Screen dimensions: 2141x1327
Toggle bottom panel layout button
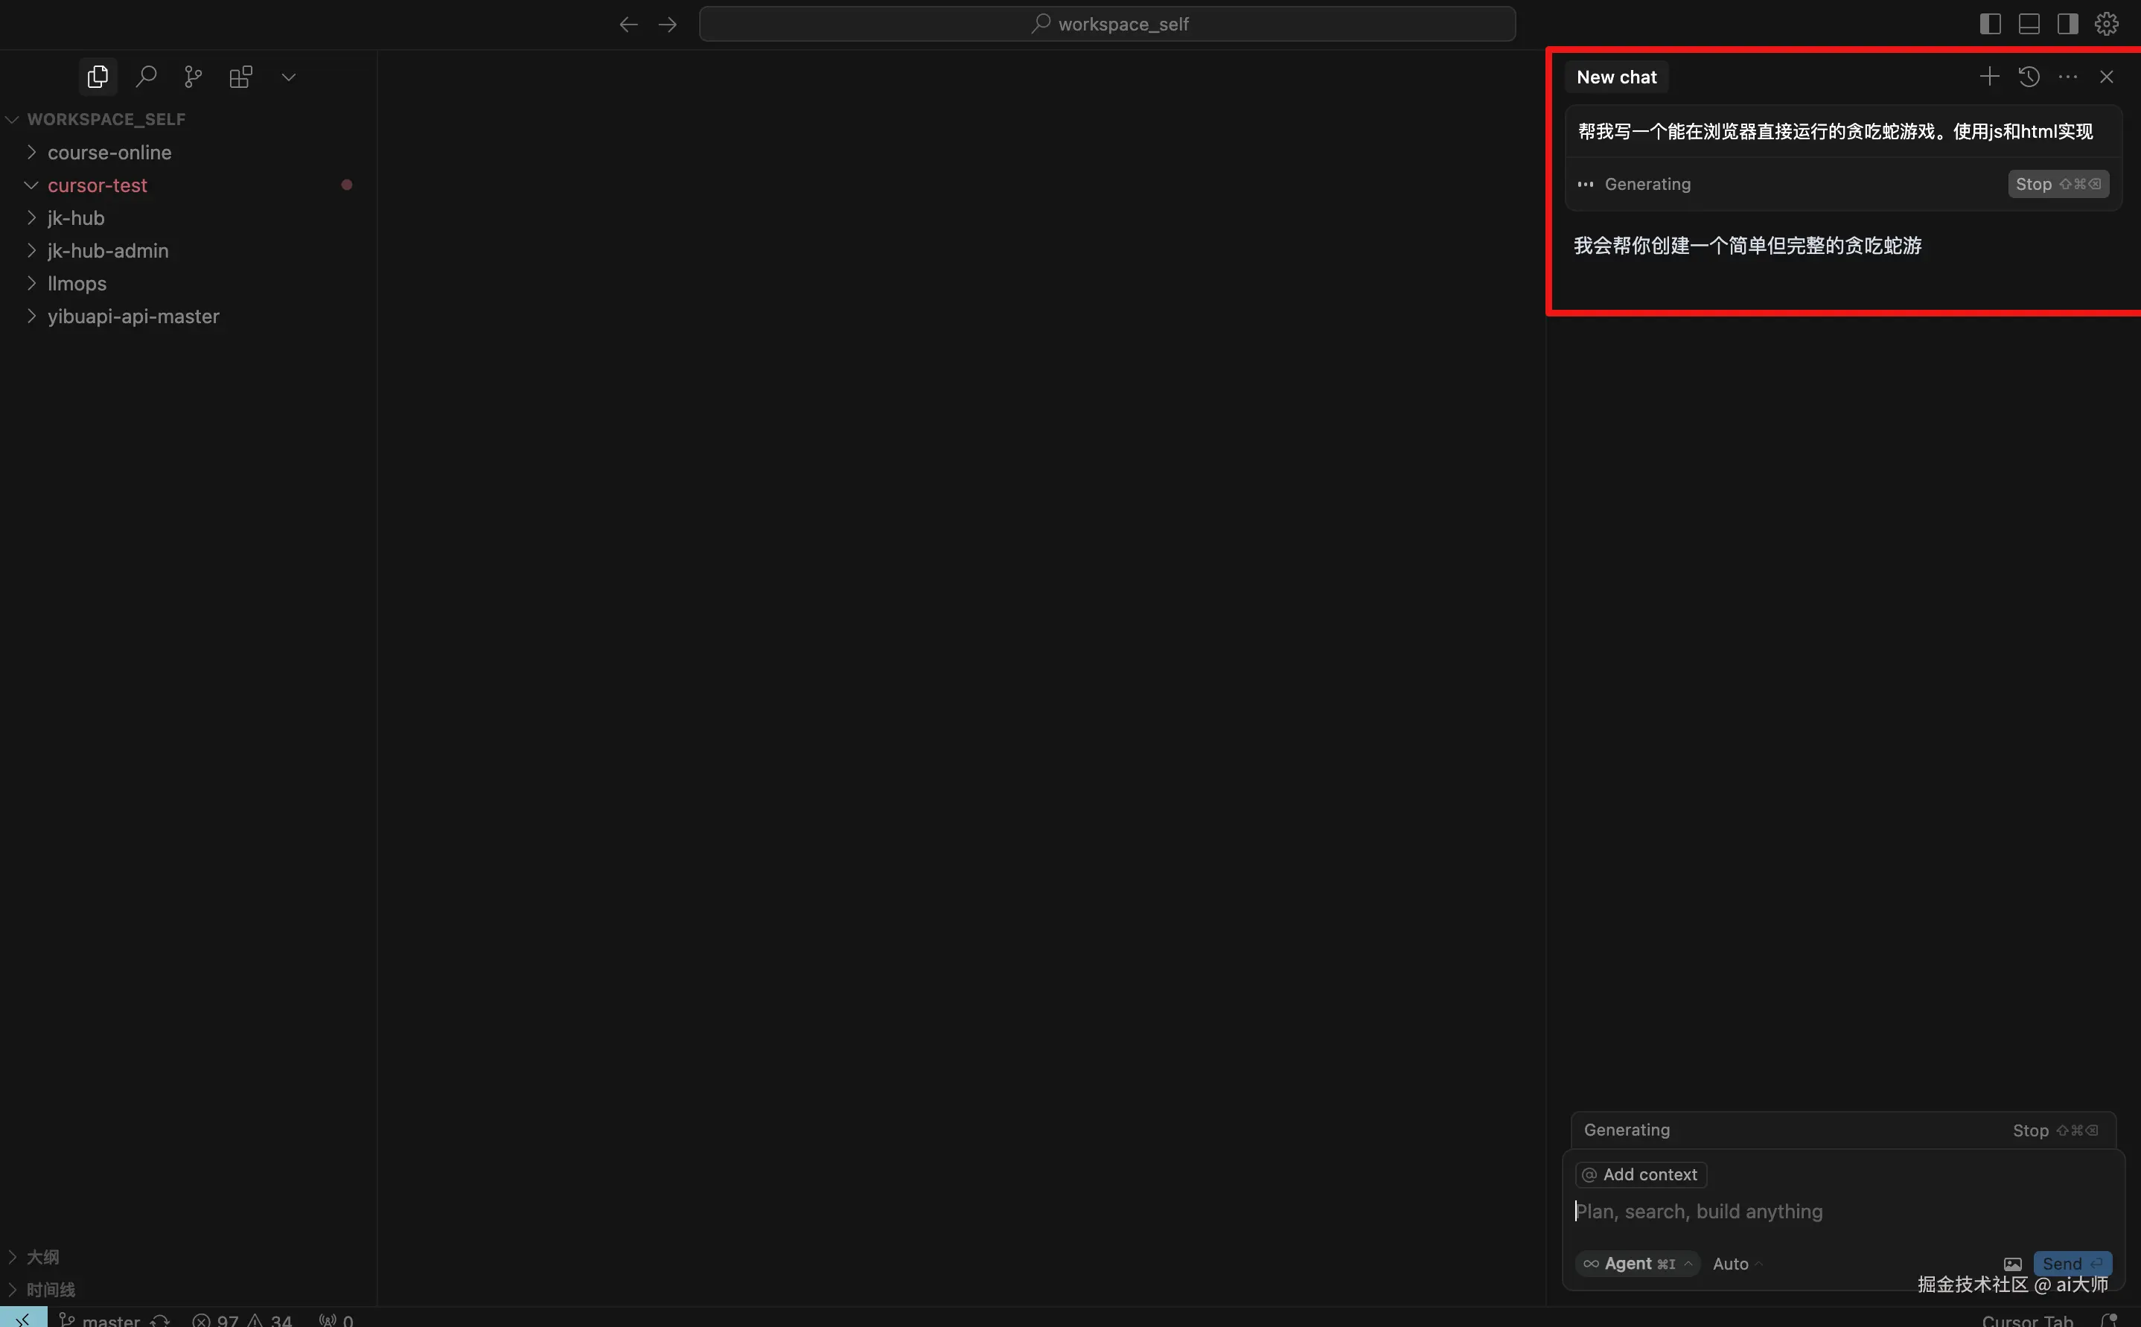(2029, 24)
